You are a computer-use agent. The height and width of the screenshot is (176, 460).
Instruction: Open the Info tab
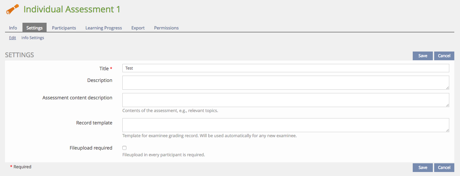pyautogui.click(x=13, y=28)
